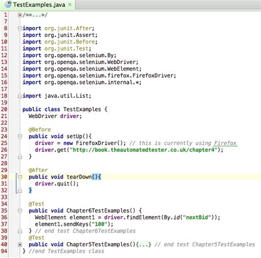Click the fold end marker at line 38
The image size is (261, 258).
click(x=20, y=231)
